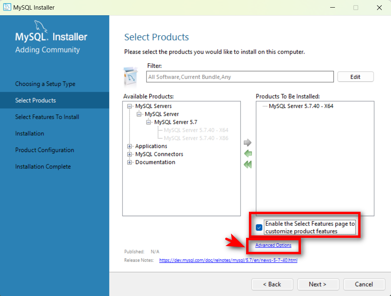The width and height of the screenshot is (391, 296).
Task: Close the MySQL Installer window
Action: [379, 8]
